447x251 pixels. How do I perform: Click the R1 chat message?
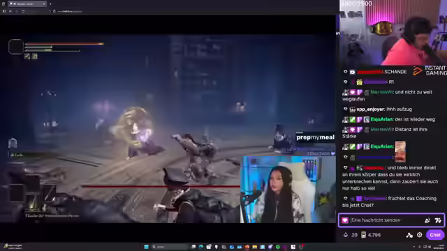[x=391, y=82]
